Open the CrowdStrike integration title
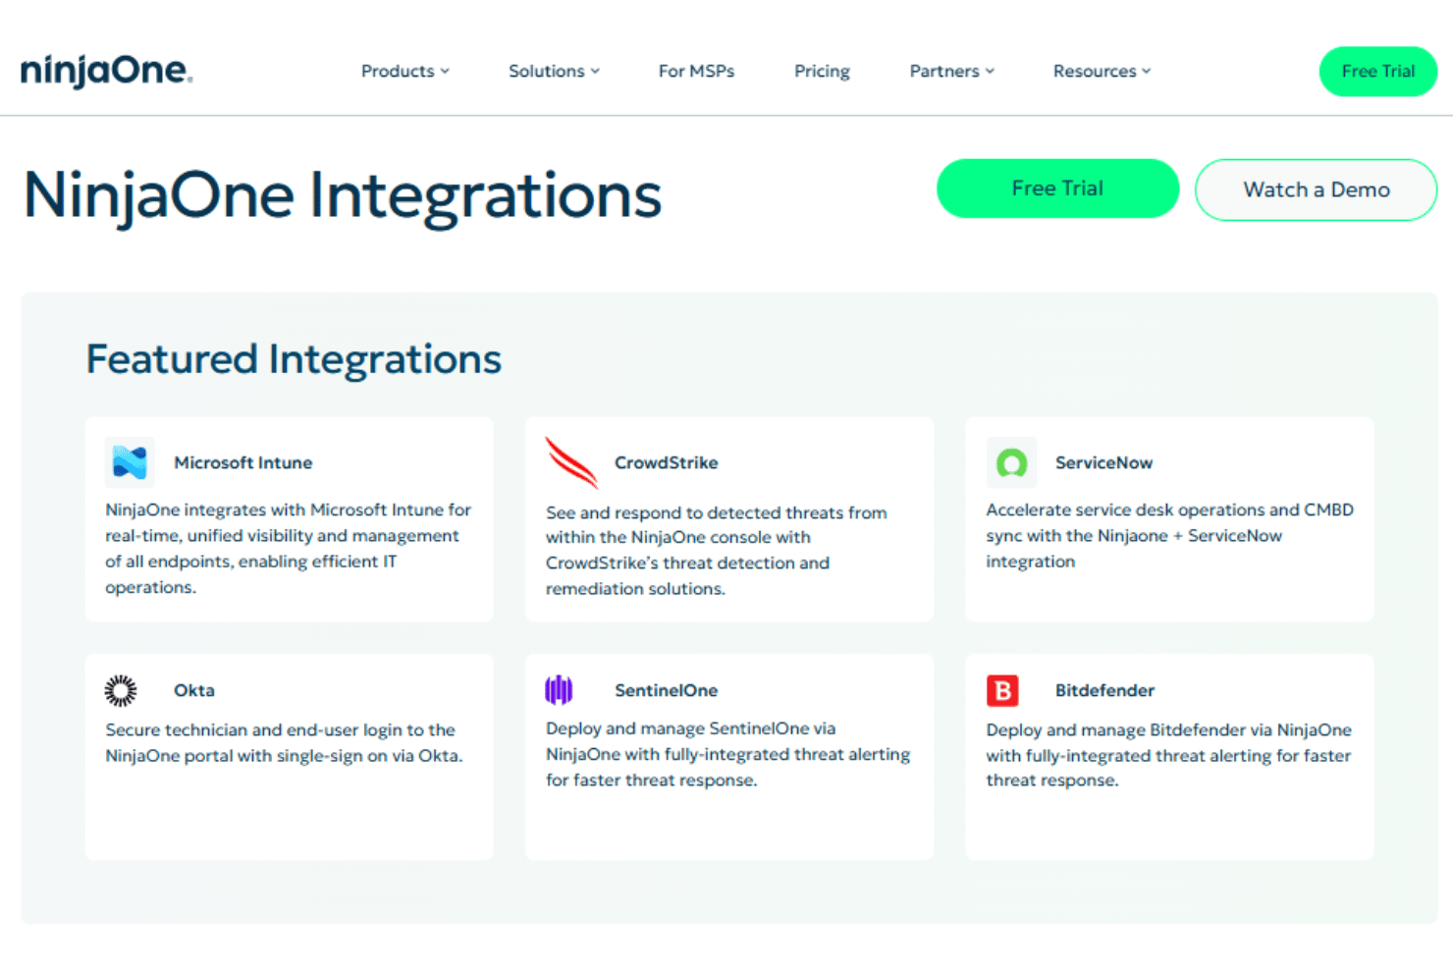The image size is (1453, 969). point(666,462)
